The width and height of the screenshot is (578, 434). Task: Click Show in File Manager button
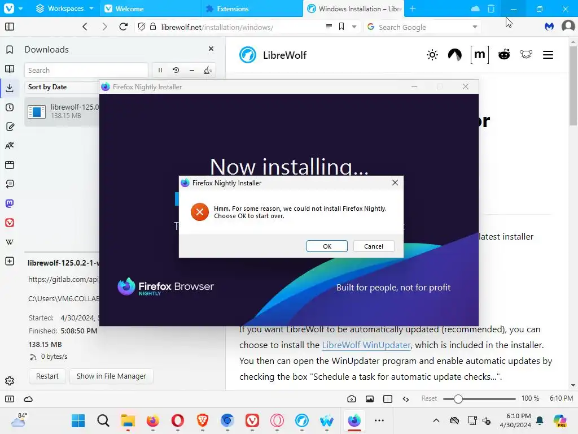point(111,376)
